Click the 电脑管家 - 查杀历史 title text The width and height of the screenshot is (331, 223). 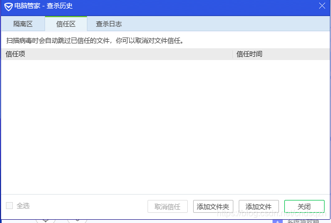click(43, 6)
